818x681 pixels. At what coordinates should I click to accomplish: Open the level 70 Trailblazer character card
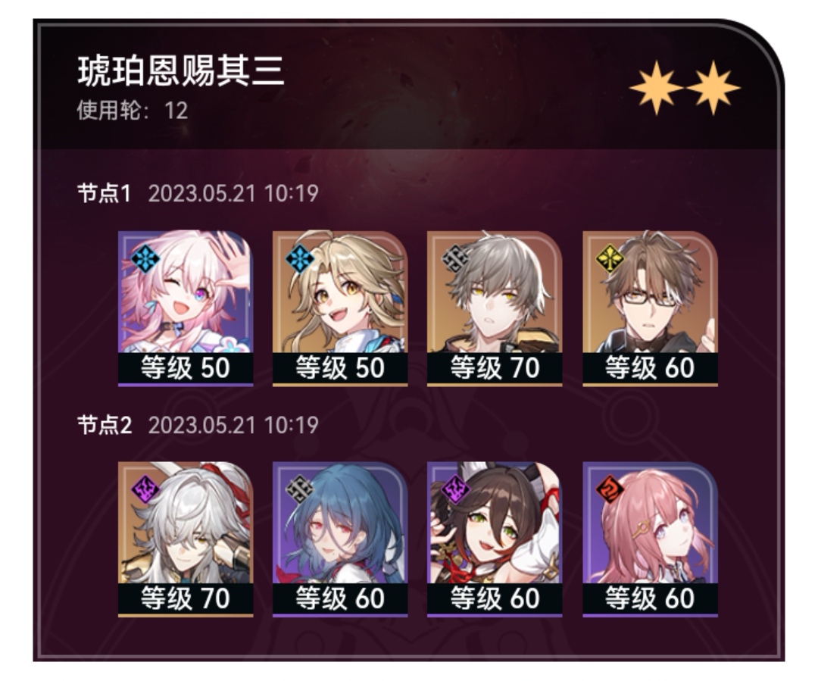[x=495, y=308]
